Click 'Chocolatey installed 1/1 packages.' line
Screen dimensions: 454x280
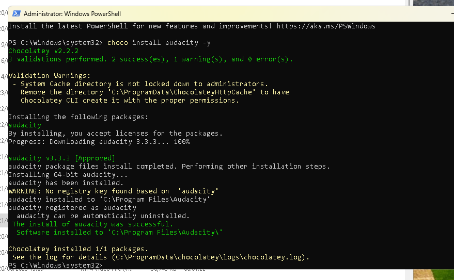click(78, 249)
